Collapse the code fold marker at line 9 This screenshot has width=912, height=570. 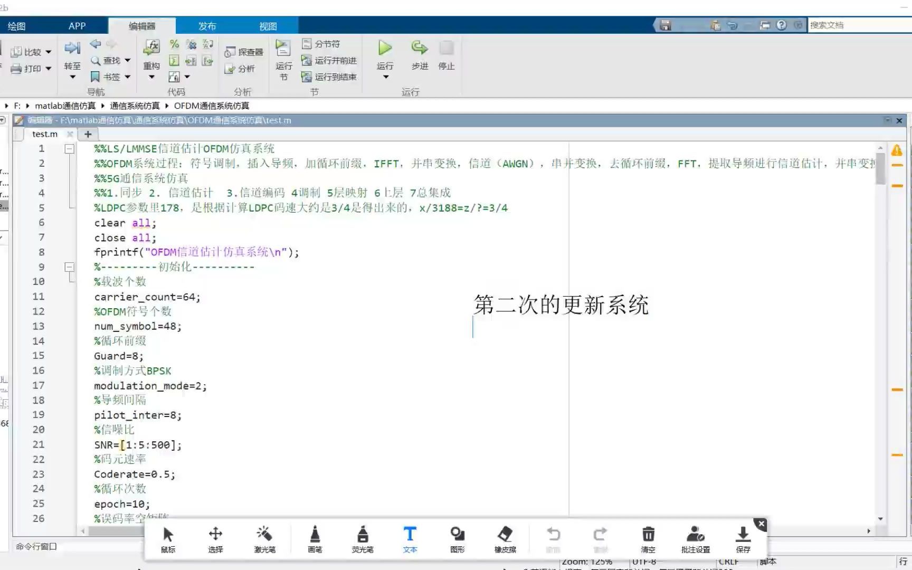click(x=69, y=267)
